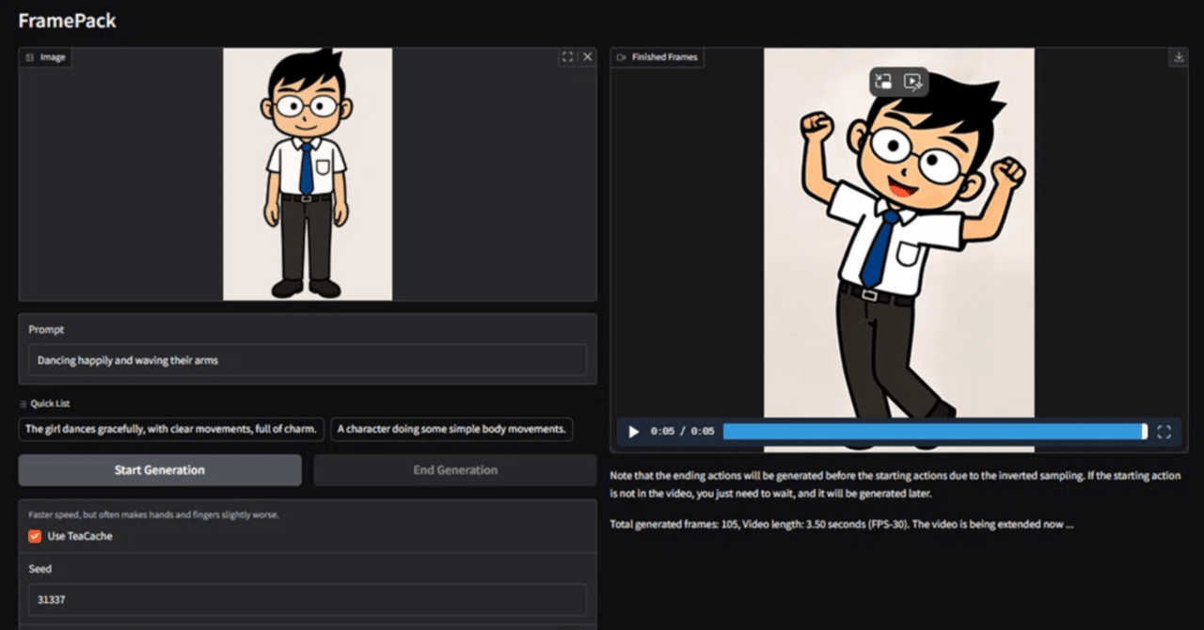Enable or disable Use TeaCache checkbox
The height and width of the screenshot is (630, 1204).
35,536
